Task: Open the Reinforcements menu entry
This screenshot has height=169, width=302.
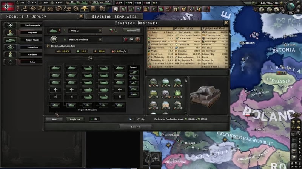Action: pyautogui.click(x=31, y=25)
